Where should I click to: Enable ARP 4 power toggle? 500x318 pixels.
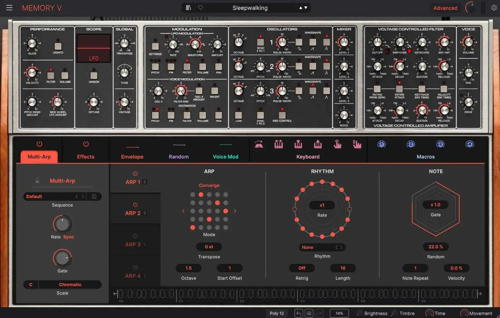point(135,267)
